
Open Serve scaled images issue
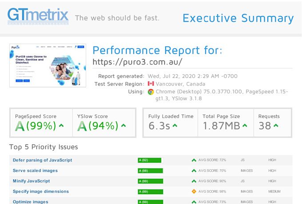(x=35, y=171)
